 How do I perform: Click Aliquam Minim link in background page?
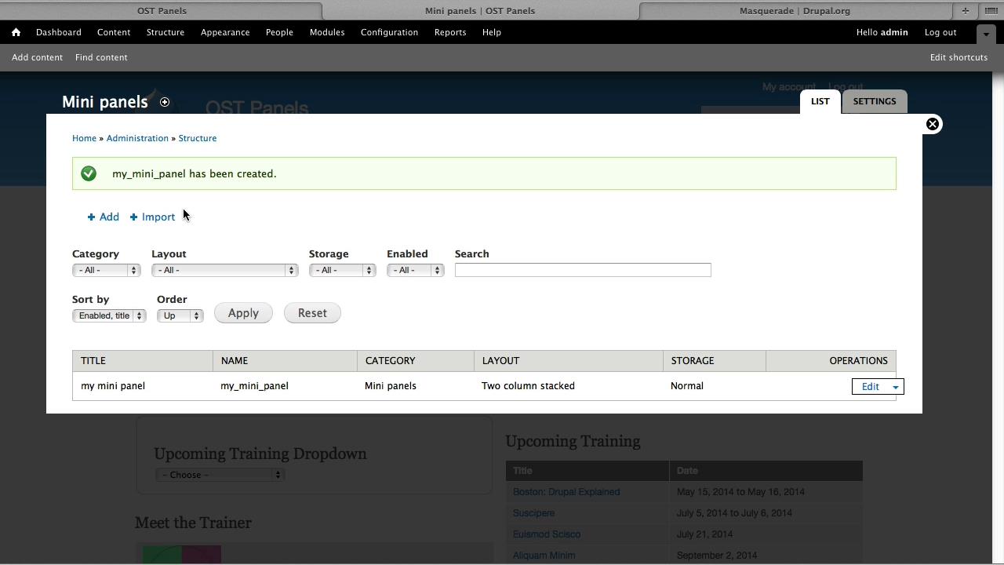coord(544,556)
